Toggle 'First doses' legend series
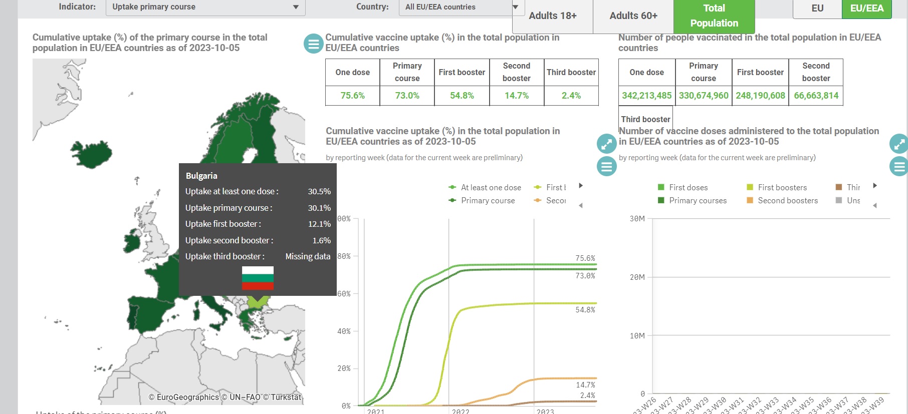 [683, 188]
